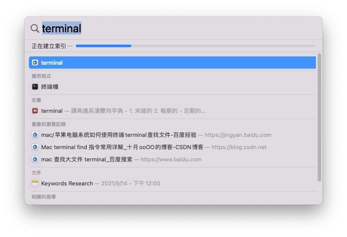Open the 終端機 application result
The image size is (347, 237).
pyautogui.click(x=172, y=87)
